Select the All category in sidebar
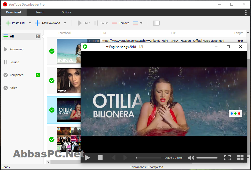The width and height of the screenshot is (251, 170). point(21,36)
